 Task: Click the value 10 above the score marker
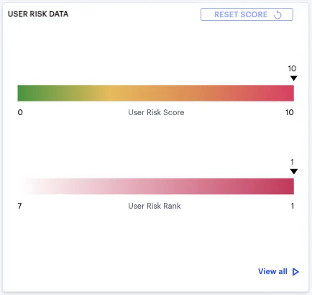[x=292, y=68]
